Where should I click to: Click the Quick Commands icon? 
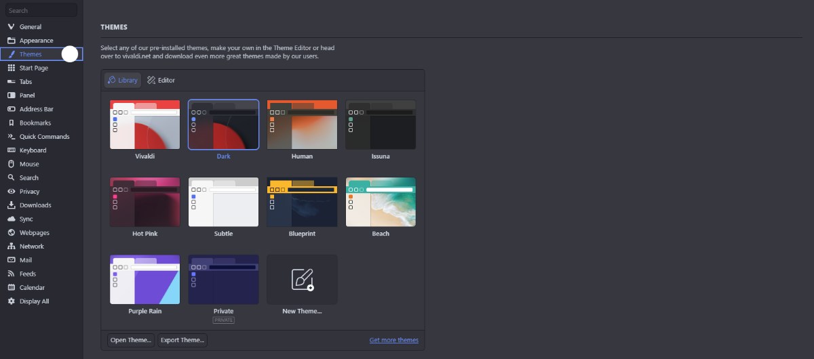pos(11,136)
